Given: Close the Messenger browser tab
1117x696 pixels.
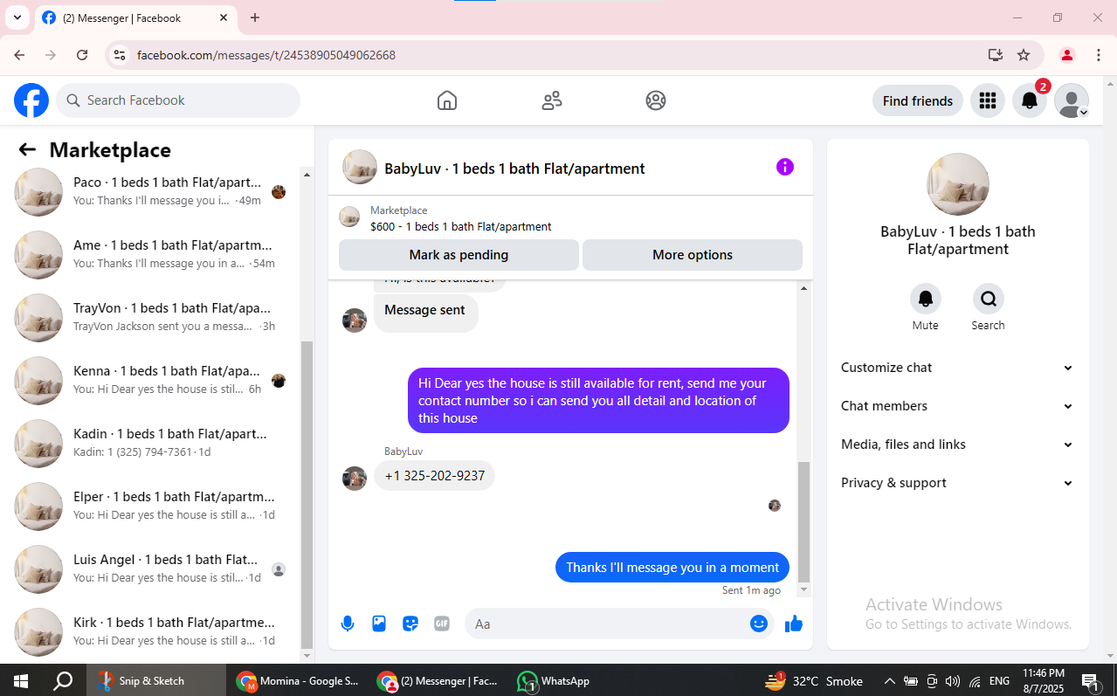Looking at the screenshot, I should tap(224, 17).
